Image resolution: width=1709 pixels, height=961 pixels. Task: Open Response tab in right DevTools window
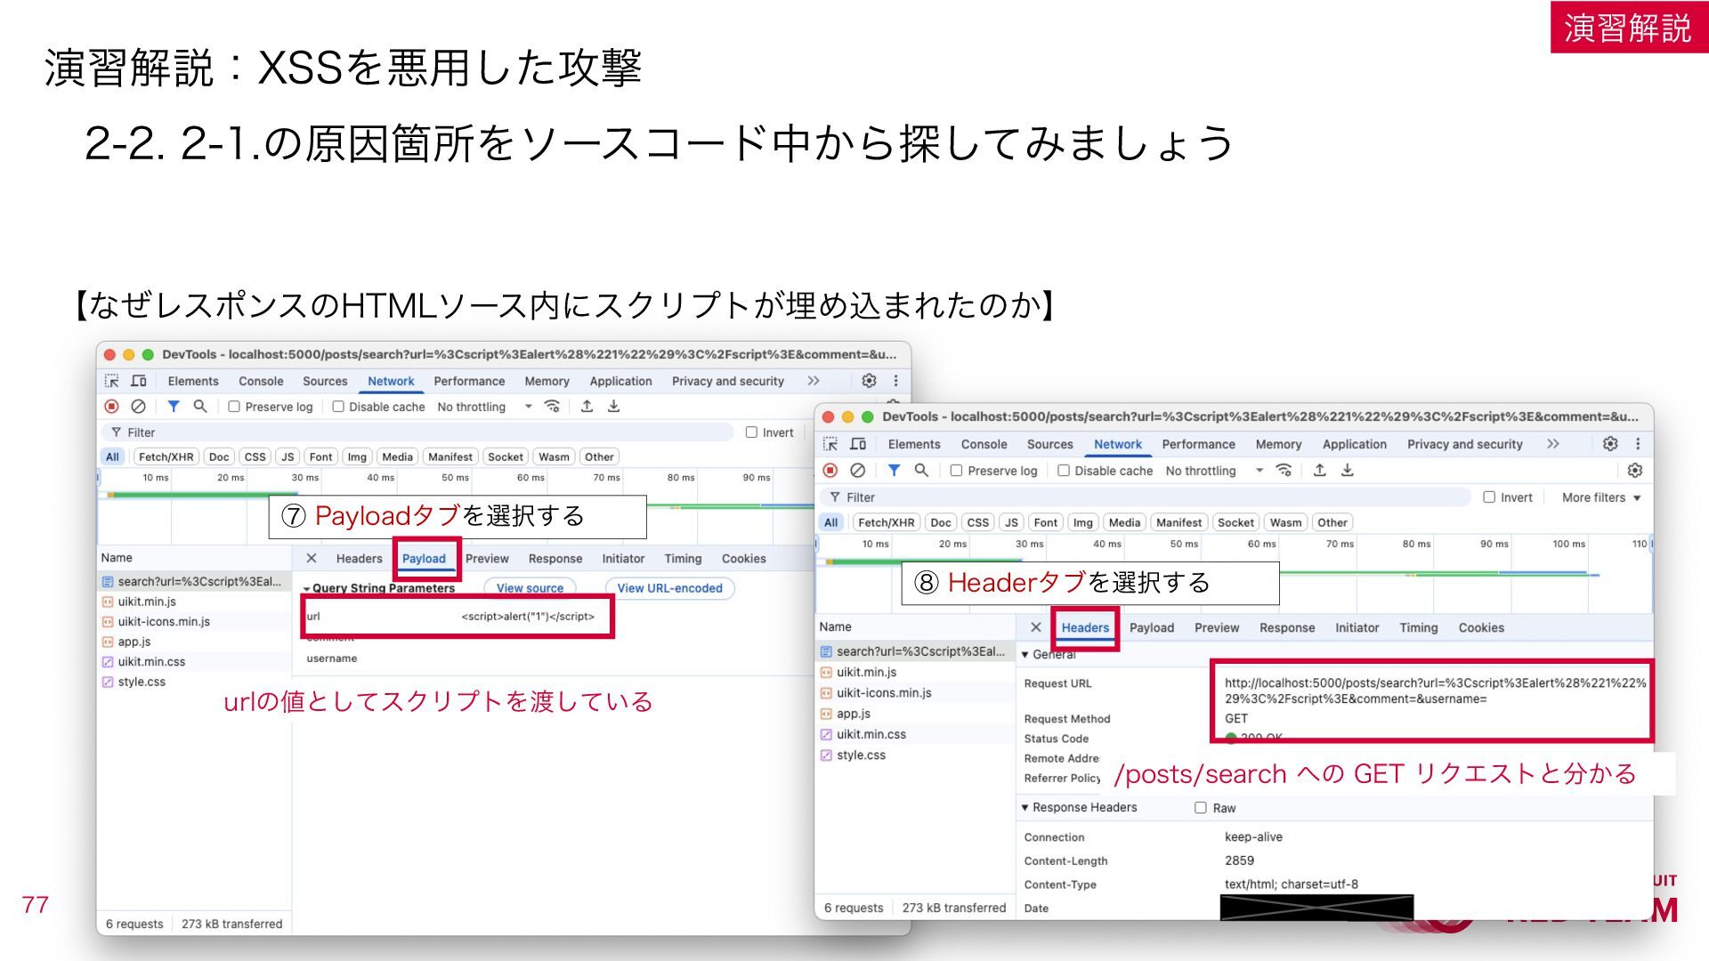click(1287, 627)
